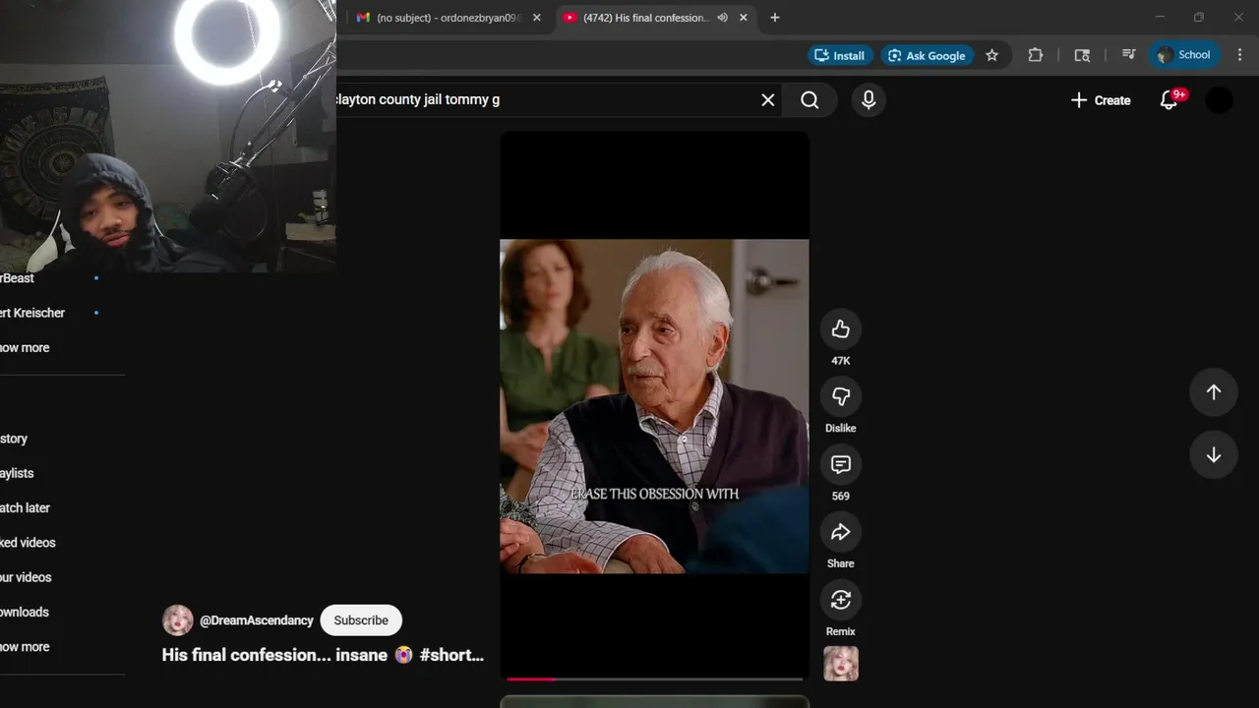
Task: Pause the Short by clicking the video
Action: (654, 405)
